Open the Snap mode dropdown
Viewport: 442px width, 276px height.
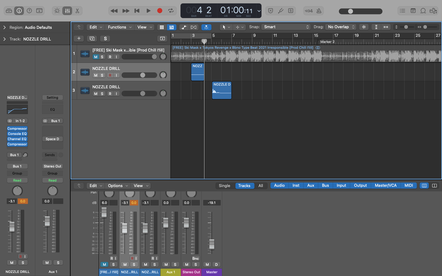point(286,27)
